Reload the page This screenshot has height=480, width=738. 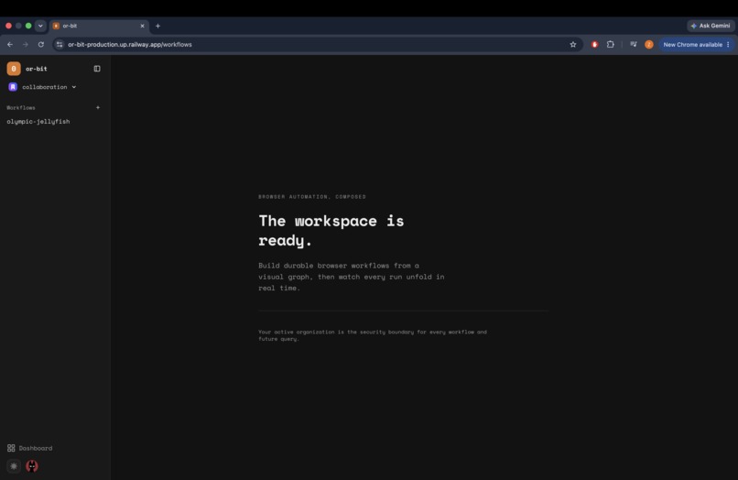point(41,44)
